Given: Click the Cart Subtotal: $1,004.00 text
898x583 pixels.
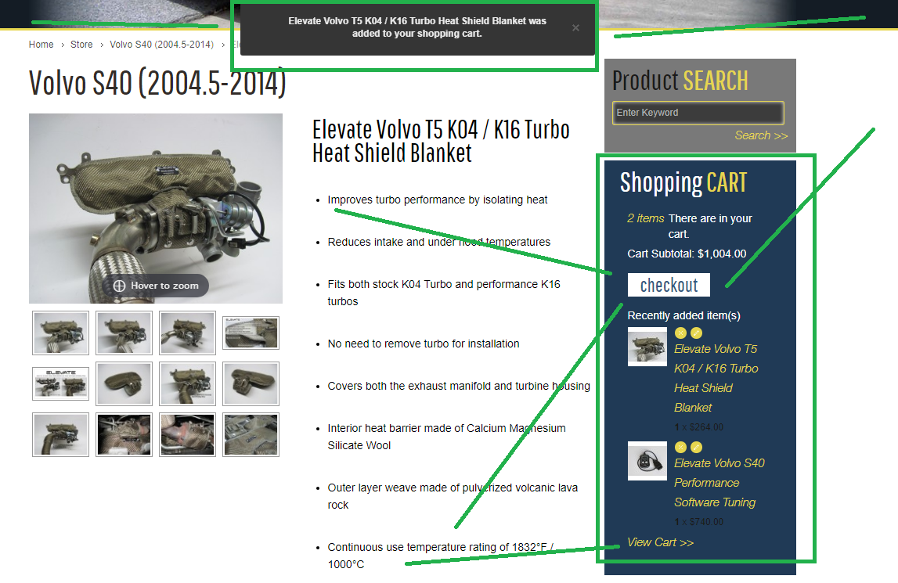Looking at the screenshot, I should click(687, 254).
